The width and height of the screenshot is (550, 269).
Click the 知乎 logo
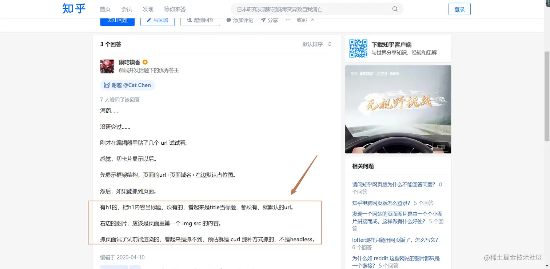point(74,9)
